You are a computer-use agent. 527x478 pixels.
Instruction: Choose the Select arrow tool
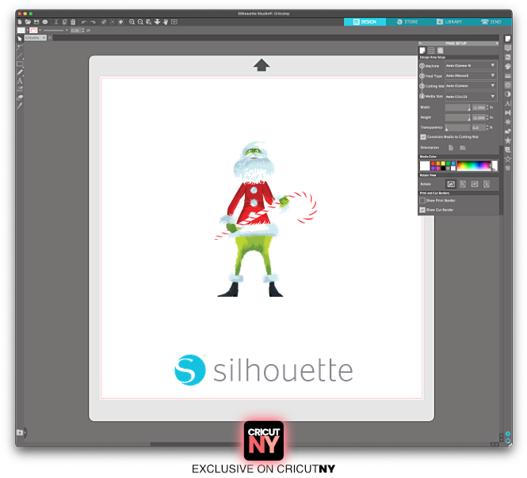point(20,39)
